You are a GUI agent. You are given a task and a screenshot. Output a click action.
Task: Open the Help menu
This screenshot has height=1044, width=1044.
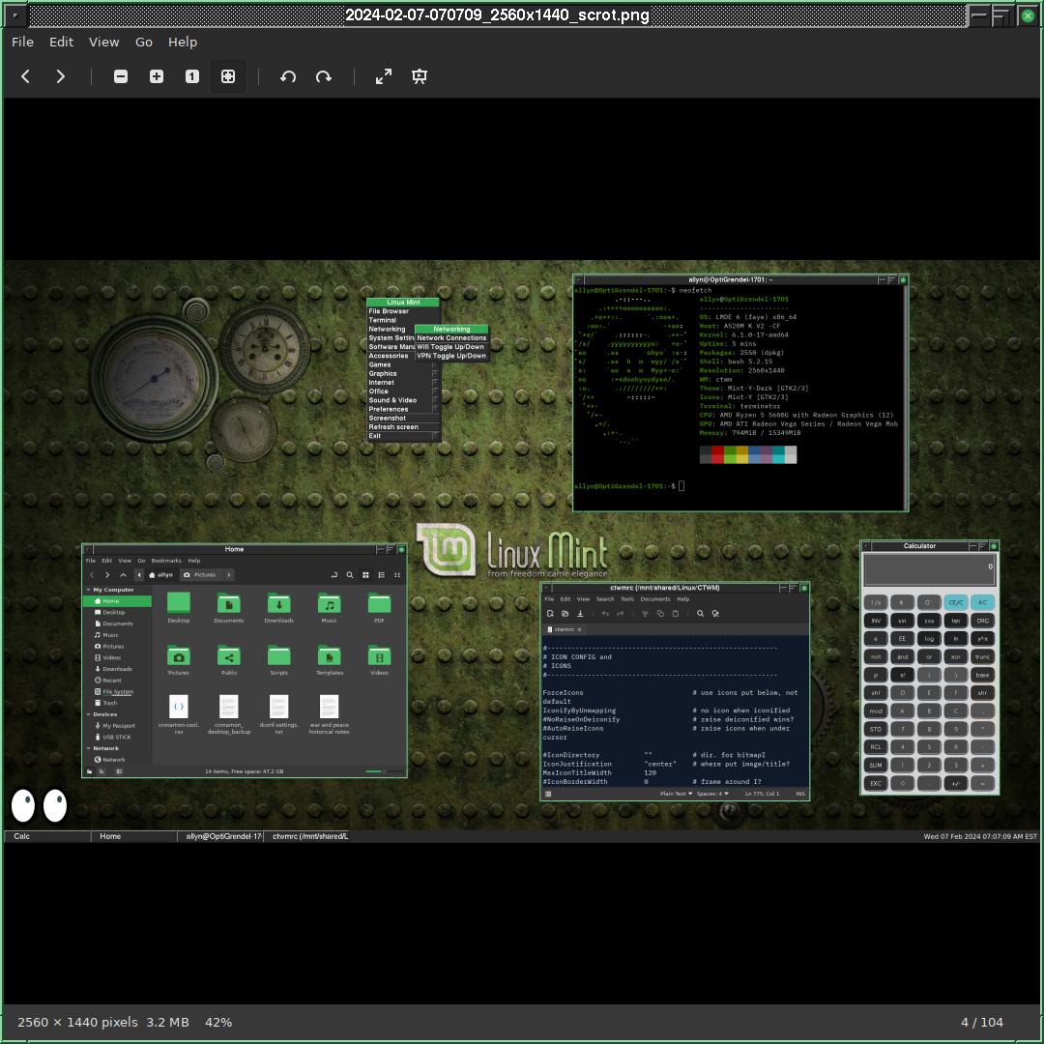coord(183,42)
